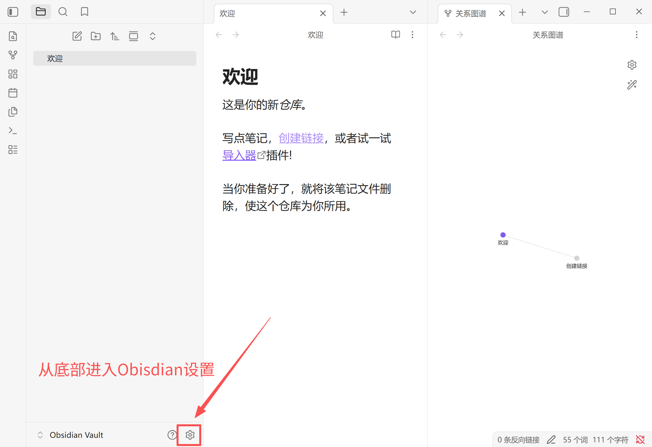The height and width of the screenshot is (447, 652).
Task: Navigate back in the 关系图谱 pane
Action: point(443,35)
